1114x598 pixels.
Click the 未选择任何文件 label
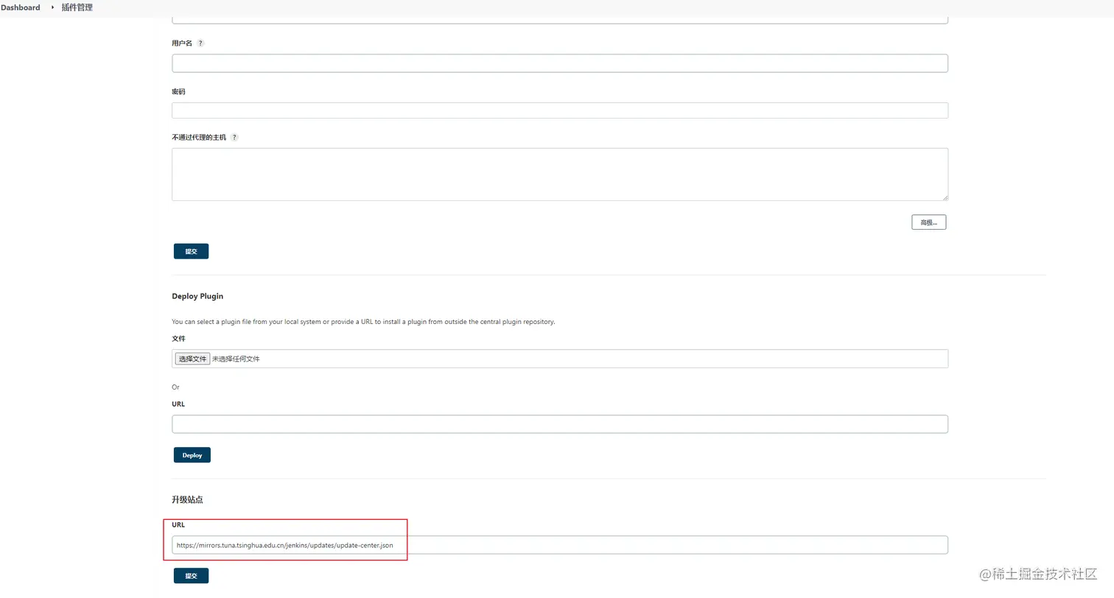coord(236,359)
